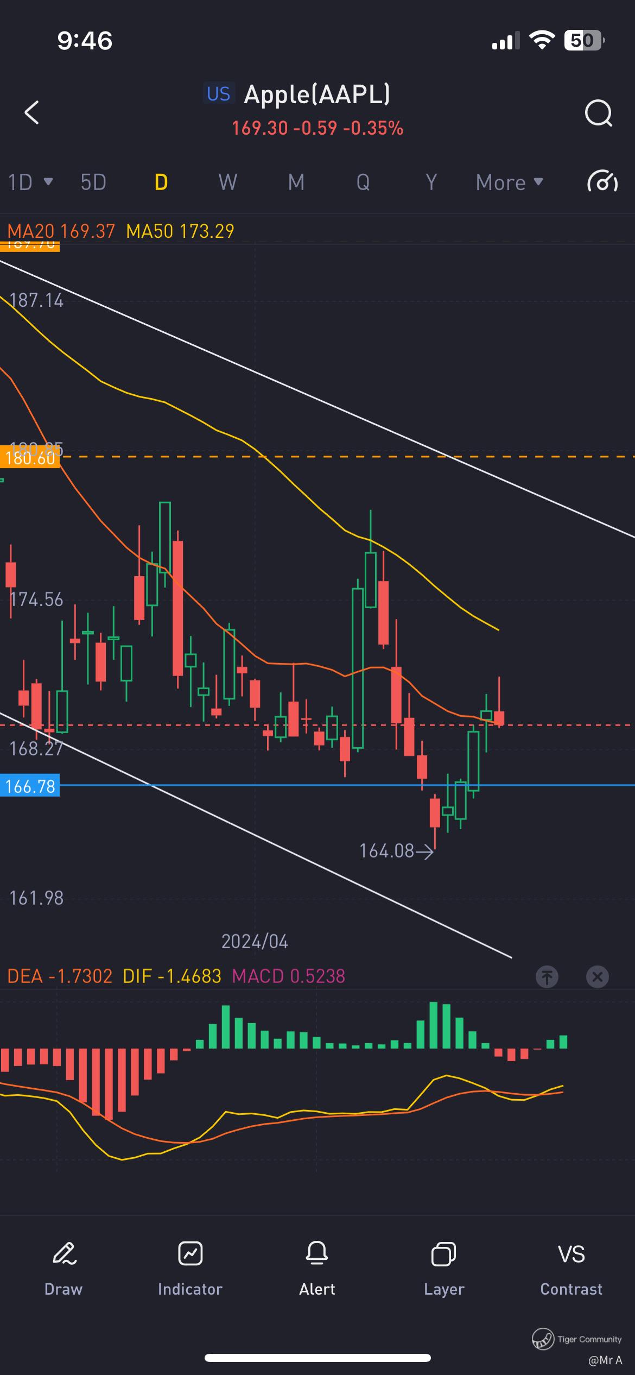Tap the 174.56 price axis label
This screenshot has width=635, height=1375.
(36, 600)
